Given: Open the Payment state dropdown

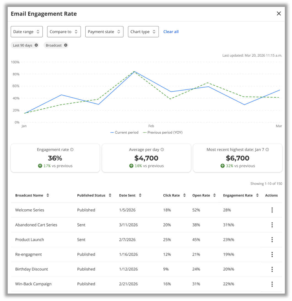Looking at the screenshot, I should (104, 32).
